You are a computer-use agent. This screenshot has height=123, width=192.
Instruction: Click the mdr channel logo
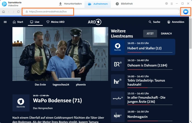(x=118, y=98)
